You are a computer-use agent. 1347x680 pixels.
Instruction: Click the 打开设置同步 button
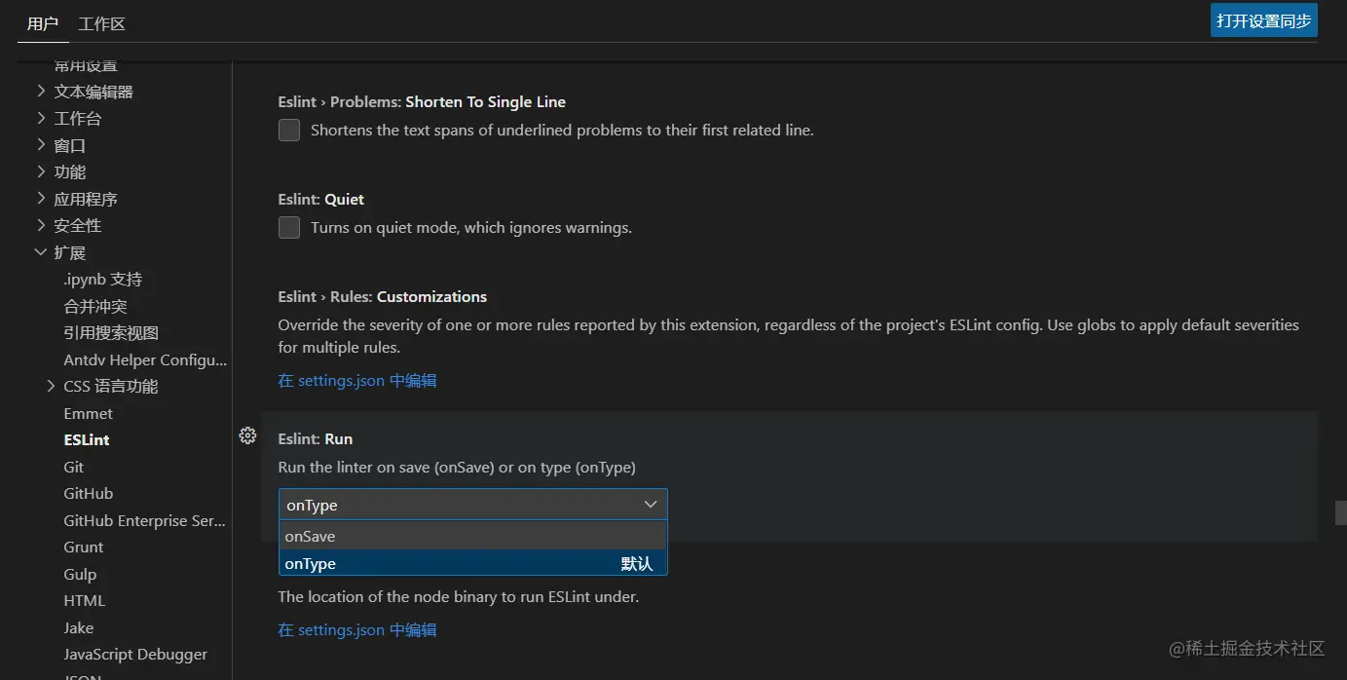pos(1263,20)
